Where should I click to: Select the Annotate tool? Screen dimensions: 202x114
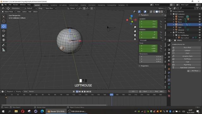(x=3, y=45)
